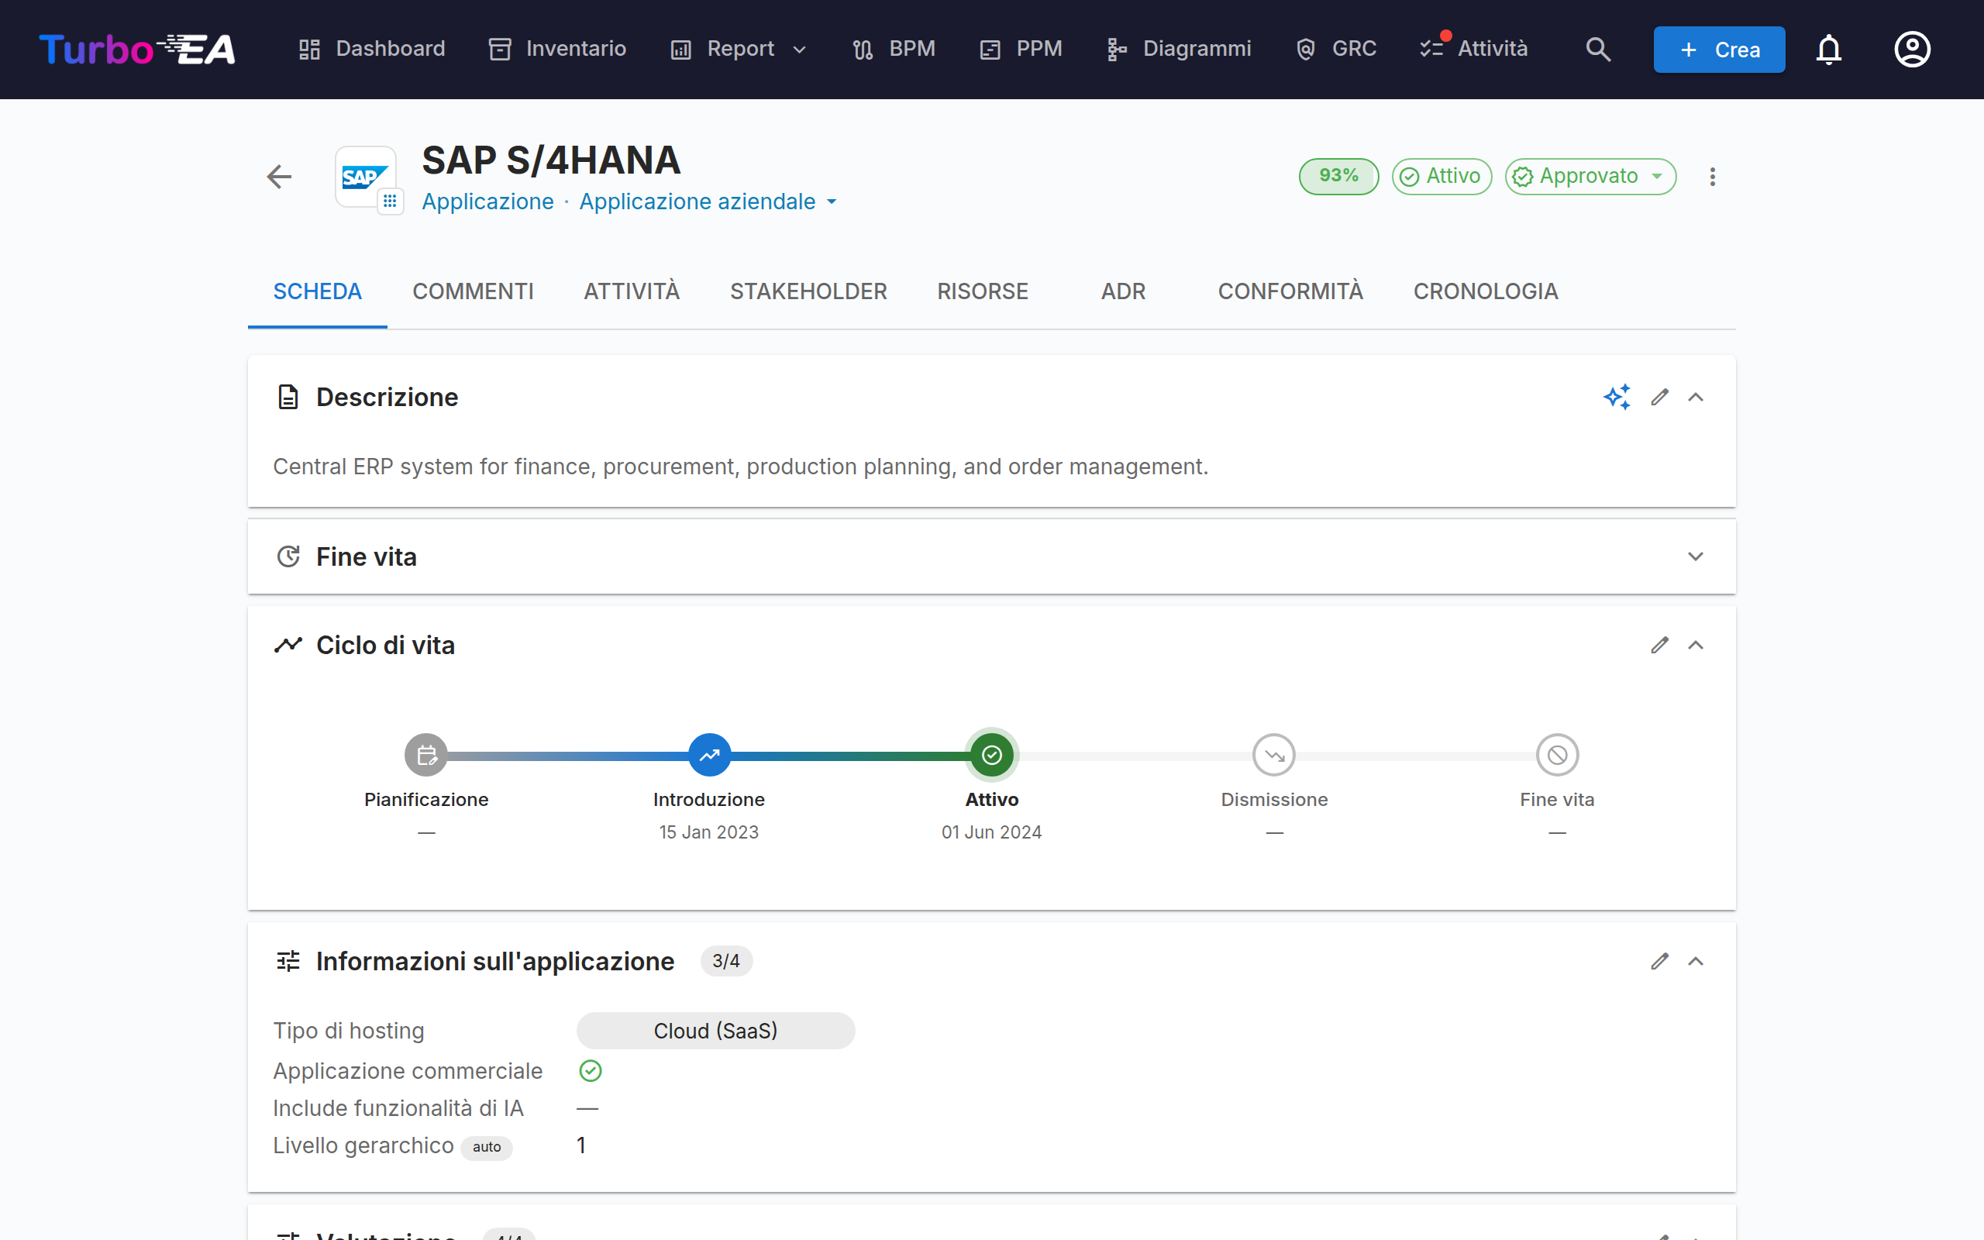Open the user account avatar menu
The width and height of the screenshot is (1984, 1240).
[x=1912, y=49]
